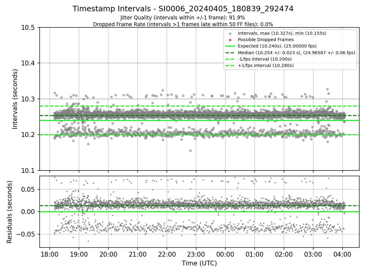
Task: Select the "Dropped Frame Rate" 0.0% subtitle line
Action: pos(183,24)
